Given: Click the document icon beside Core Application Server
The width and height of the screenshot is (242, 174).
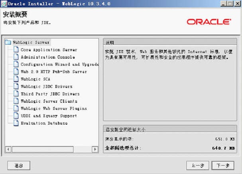Looking at the screenshot, I should click(16, 50).
